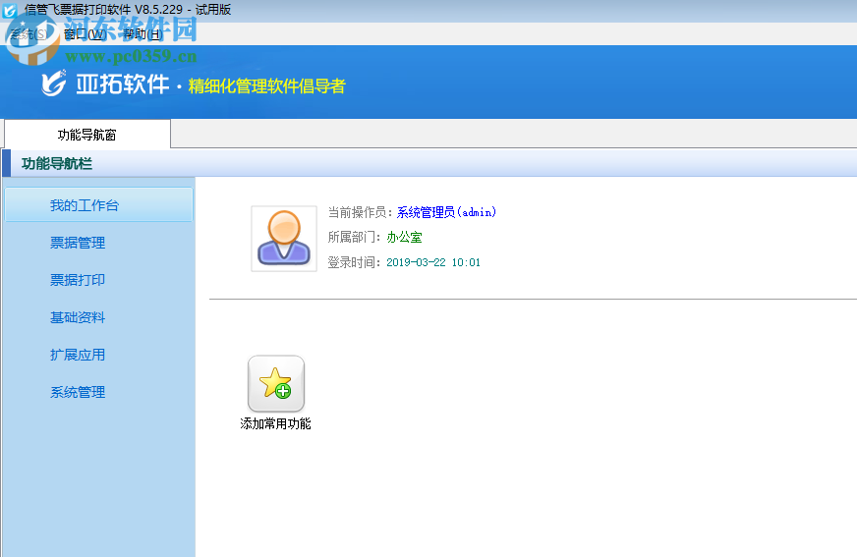857x557 pixels.
Task: Click the 当前操作员 label
Action: [x=359, y=212]
